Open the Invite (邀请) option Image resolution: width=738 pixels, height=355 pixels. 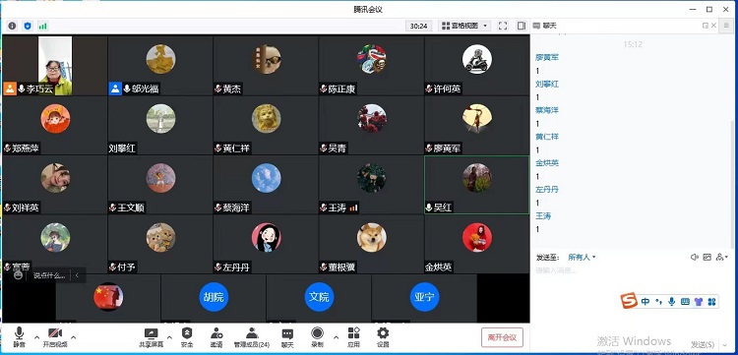tap(216, 337)
